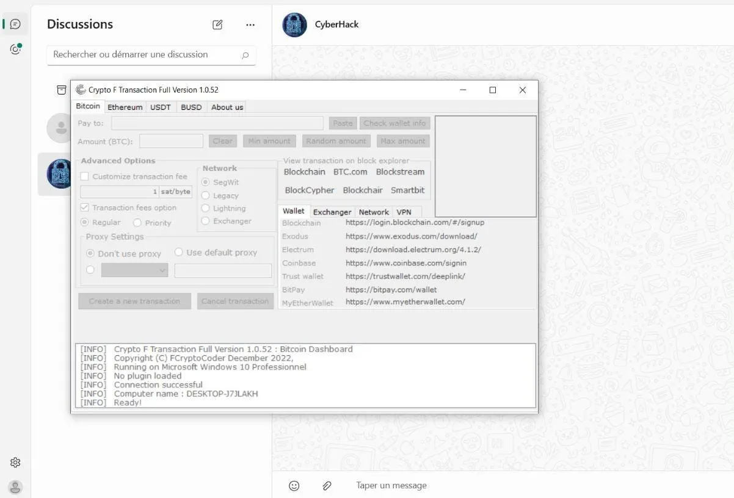Click the new discussion compose icon
Image resolution: width=734 pixels, height=498 pixels.
point(217,25)
